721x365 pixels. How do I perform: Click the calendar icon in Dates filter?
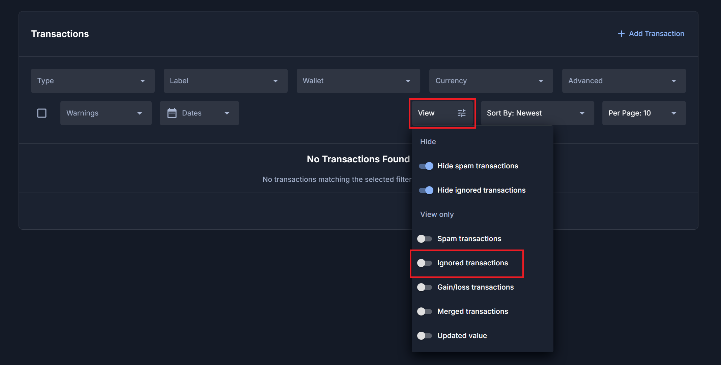click(172, 113)
